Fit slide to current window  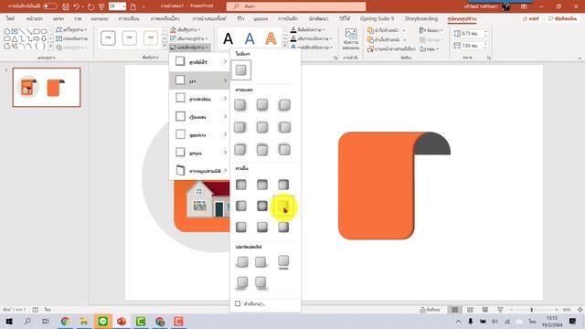tap(580, 310)
